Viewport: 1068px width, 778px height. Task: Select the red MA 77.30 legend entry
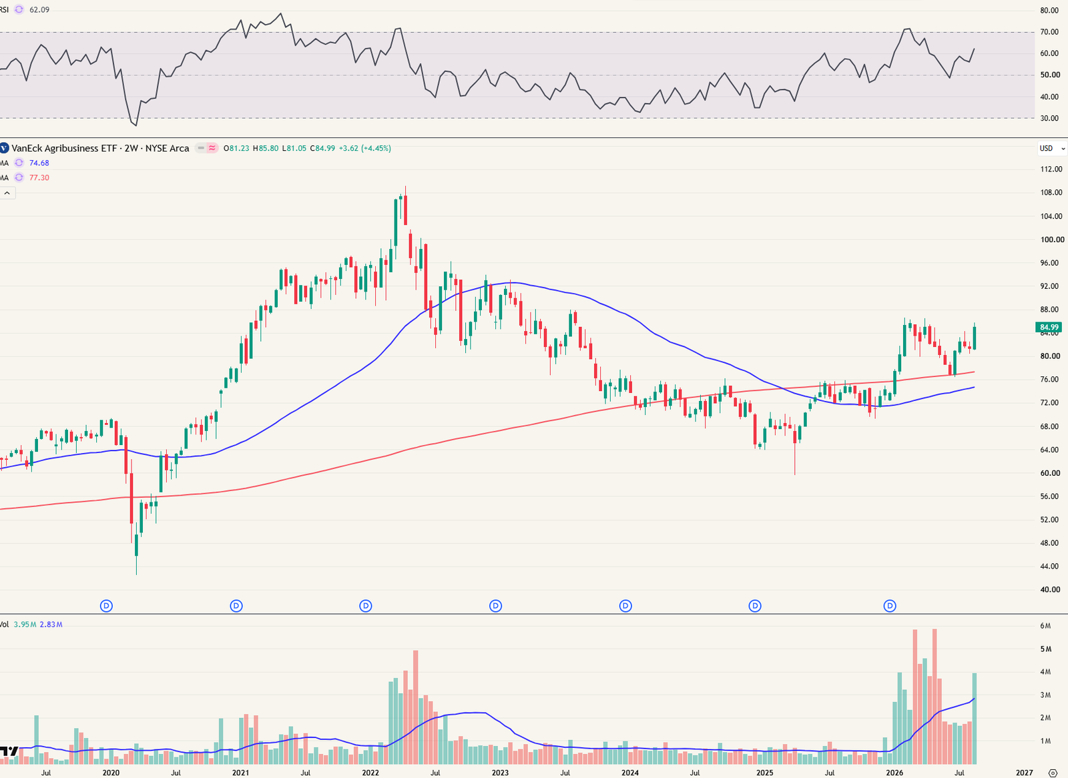pyautogui.click(x=25, y=177)
